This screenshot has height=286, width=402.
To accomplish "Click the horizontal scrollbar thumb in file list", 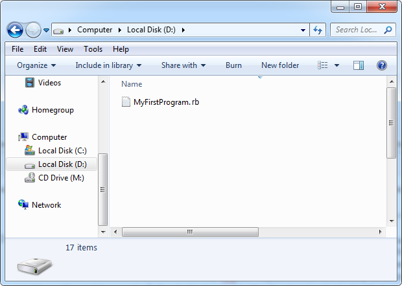I will click(190, 232).
